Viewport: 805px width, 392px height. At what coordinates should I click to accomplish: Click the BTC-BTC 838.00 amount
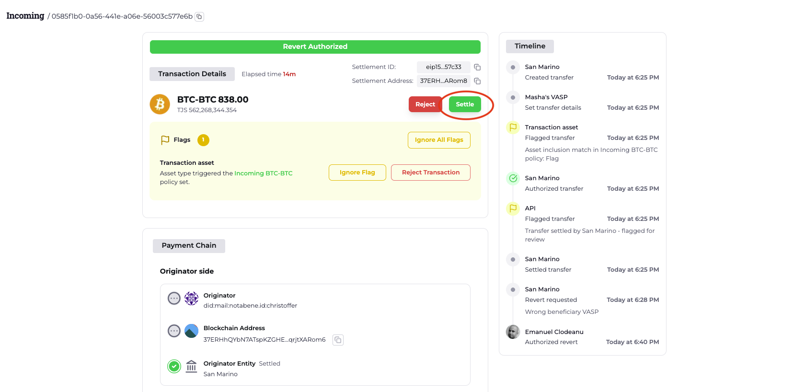(x=213, y=100)
